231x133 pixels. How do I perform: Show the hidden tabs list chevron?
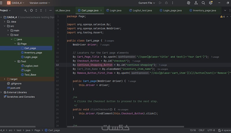225,10
